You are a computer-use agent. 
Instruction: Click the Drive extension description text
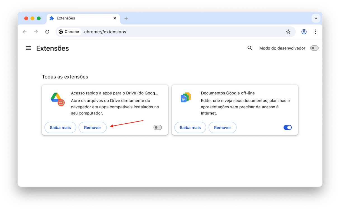[x=115, y=107]
